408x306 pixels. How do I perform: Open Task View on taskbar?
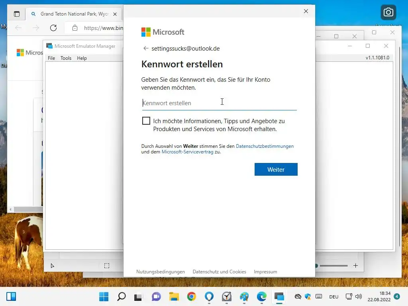pos(138,296)
